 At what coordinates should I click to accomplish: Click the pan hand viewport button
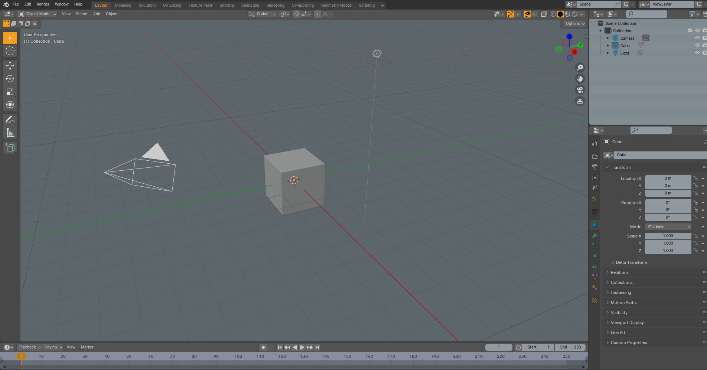(580, 79)
